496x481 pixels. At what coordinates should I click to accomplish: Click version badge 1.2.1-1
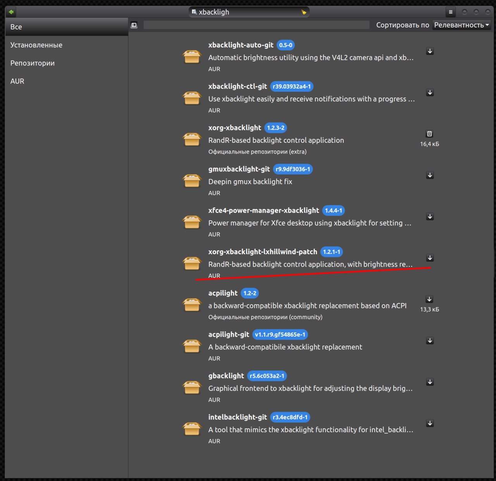coord(332,252)
